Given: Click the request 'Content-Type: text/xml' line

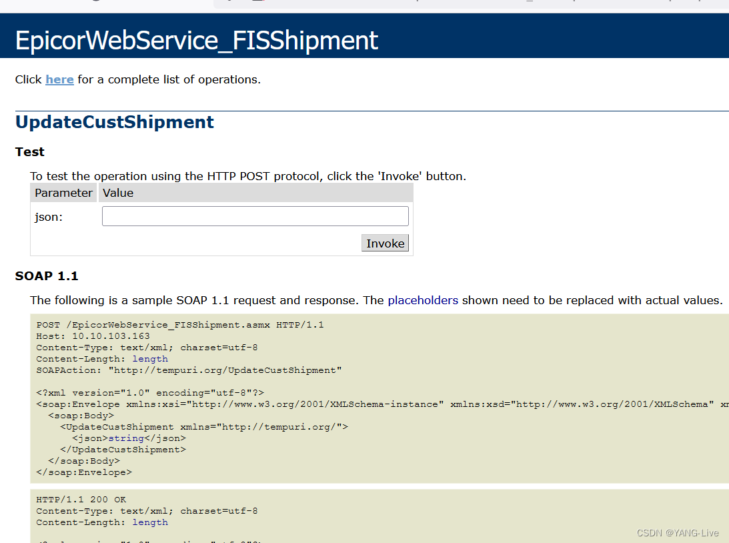Looking at the screenshot, I should [x=147, y=348].
